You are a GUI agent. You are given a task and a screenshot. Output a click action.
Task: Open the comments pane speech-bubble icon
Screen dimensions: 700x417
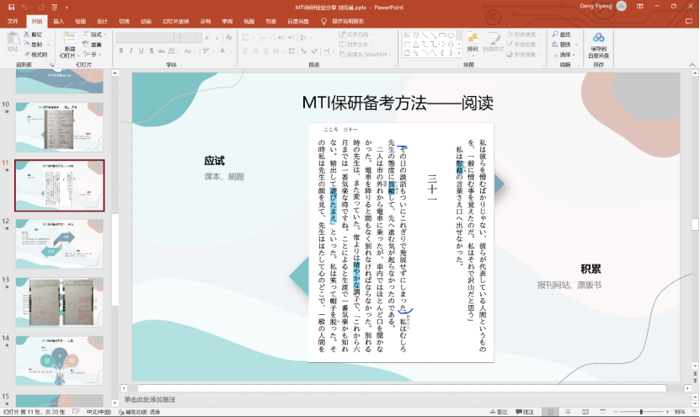689,21
